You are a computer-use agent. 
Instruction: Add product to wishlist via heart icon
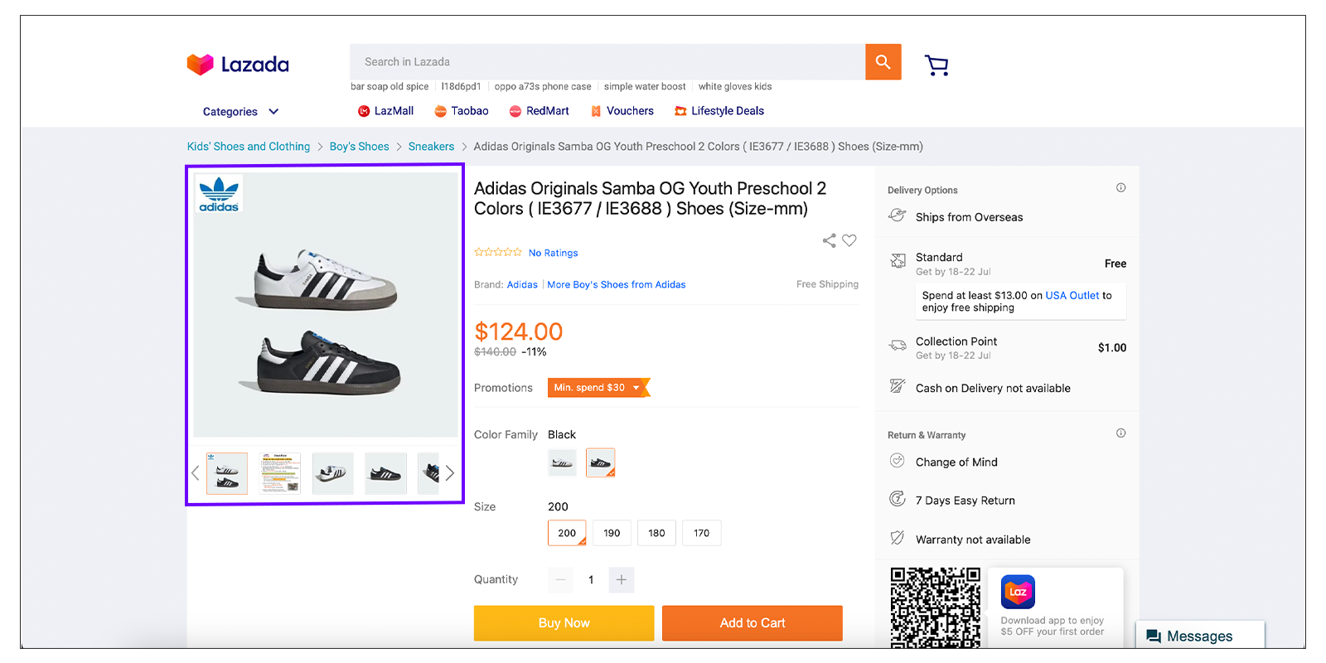tap(849, 240)
